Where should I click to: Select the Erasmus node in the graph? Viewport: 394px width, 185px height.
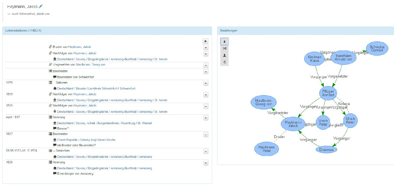[x=326, y=150]
